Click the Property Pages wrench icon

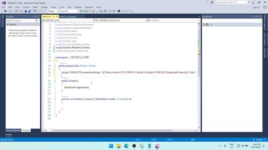pos(211,25)
